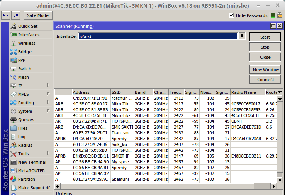Screen dimensions: 285x195
Task: Open the Interface dropdown arrow
Action: pyautogui.click(x=242, y=36)
